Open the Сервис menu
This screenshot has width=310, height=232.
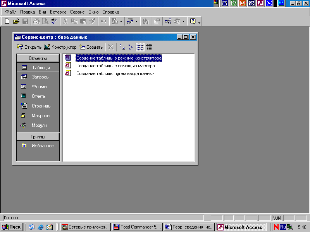point(77,12)
